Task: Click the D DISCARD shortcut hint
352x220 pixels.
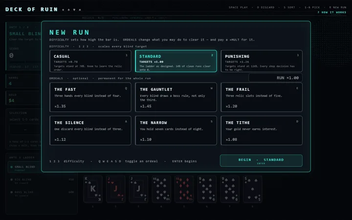Action: pyautogui.click(x=265, y=7)
